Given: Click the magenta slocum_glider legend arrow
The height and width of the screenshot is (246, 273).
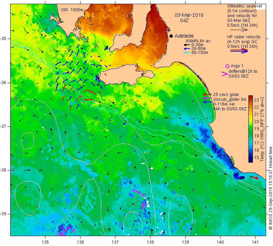Looking at the screenshot, I should [x=207, y=98].
